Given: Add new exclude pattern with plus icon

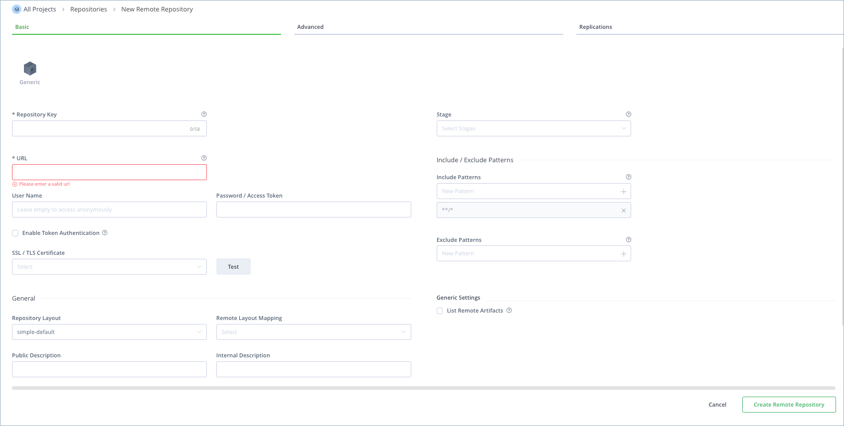Looking at the screenshot, I should 623,254.
